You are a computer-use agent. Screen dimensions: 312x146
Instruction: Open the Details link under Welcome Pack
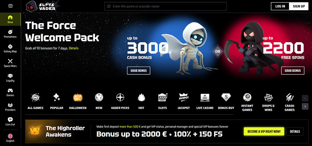pyautogui.click(x=74, y=48)
